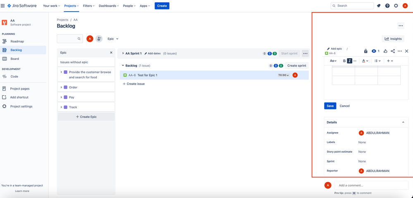This screenshot has width=413, height=198.
Task: Click the Add a comment field
Action: (x=371, y=185)
